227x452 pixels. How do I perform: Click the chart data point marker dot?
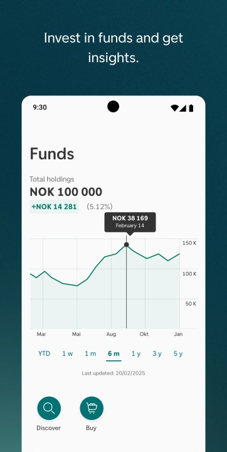(x=126, y=245)
